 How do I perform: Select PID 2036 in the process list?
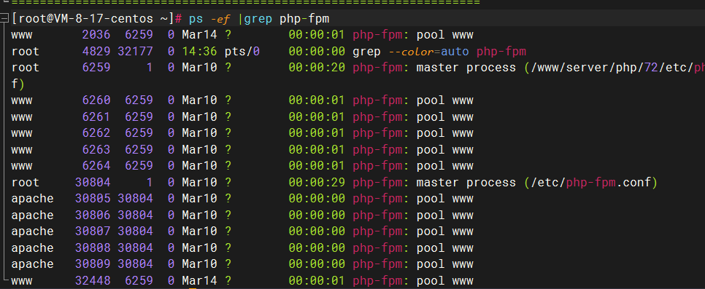(x=96, y=35)
